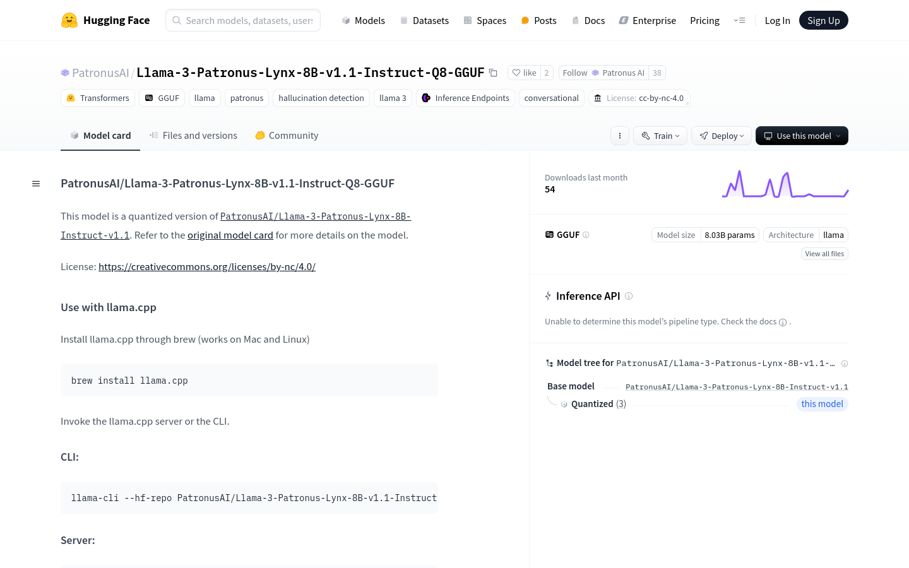Viewport: 909px width, 568px height.
Task: Open the Train dropdown
Action: click(660, 136)
